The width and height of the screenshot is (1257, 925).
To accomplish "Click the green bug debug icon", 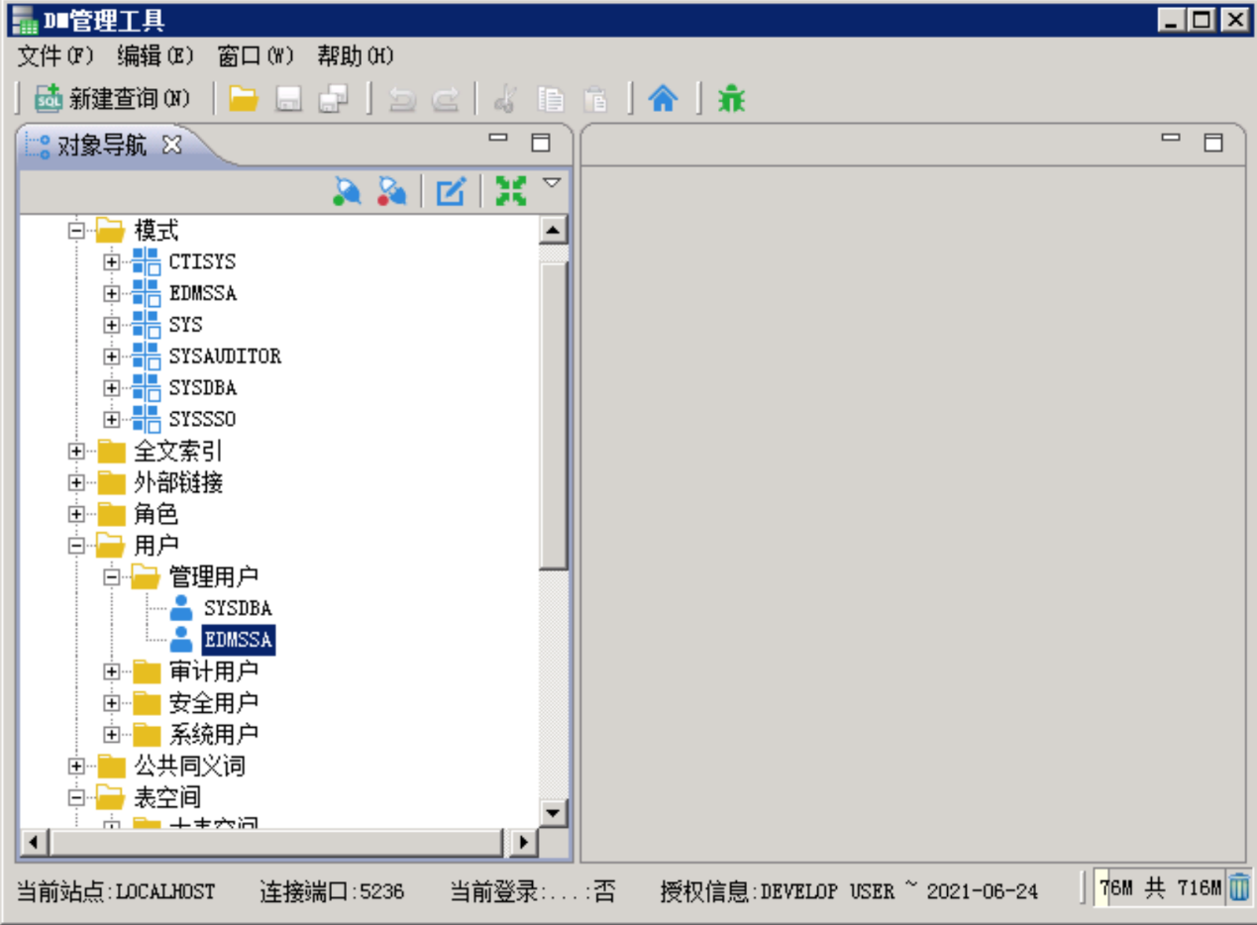I will pos(731,99).
